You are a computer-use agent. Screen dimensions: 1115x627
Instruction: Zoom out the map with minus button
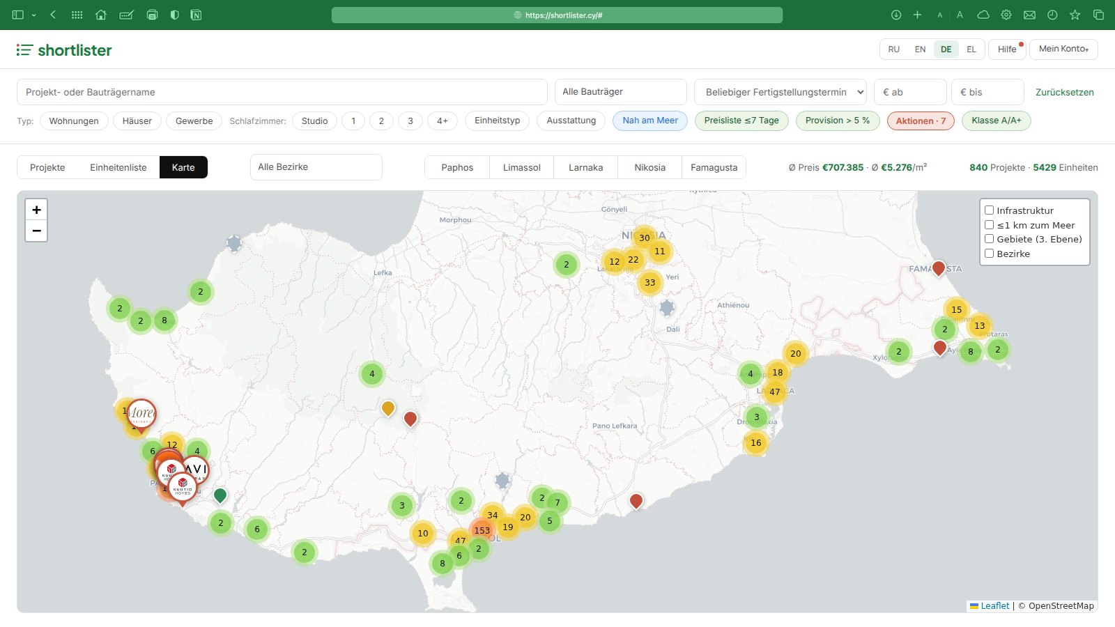[36, 231]
